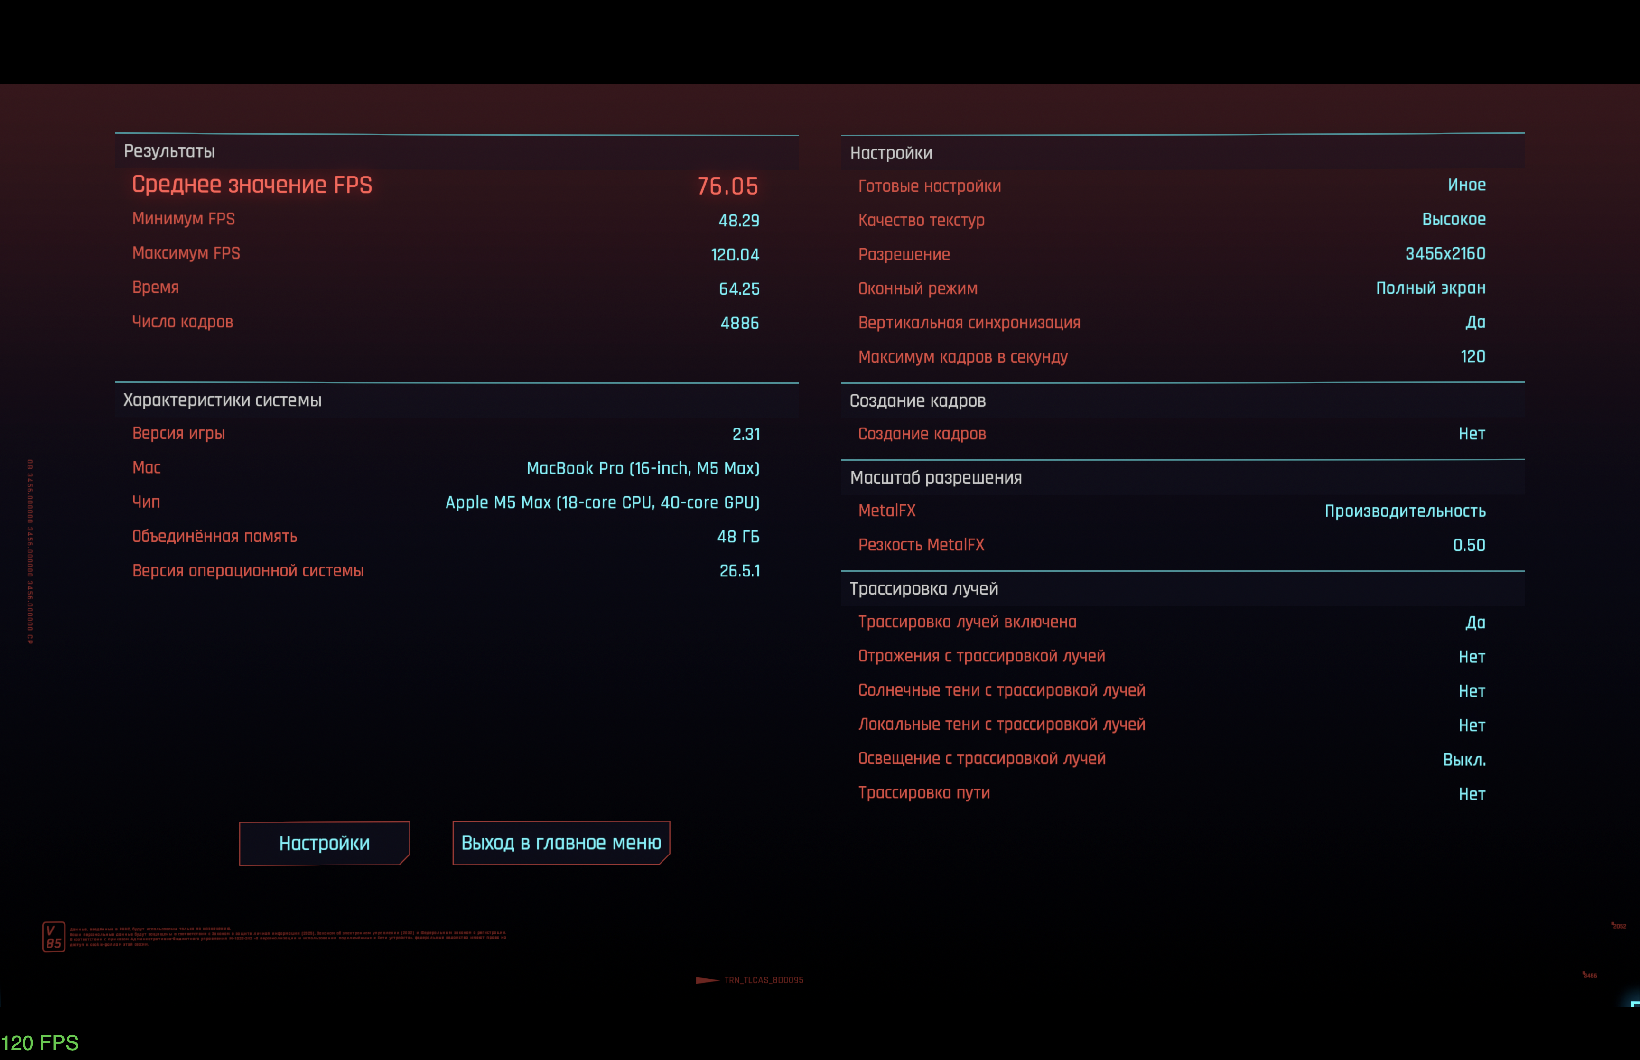Viewport: 1640px width, 1060px height.
Task: Click the green 120 FPS overlay counter
Action: point(40,1043)
